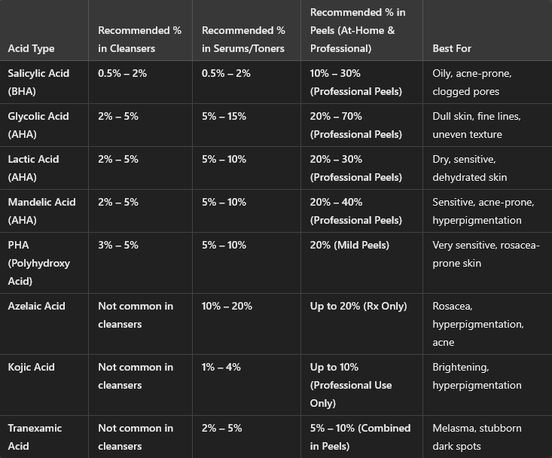The width and height of the screenshot is (552, 458).
Task: Select the Mandelic Acid (AHA) cell
Action: [x=41, y=211]
